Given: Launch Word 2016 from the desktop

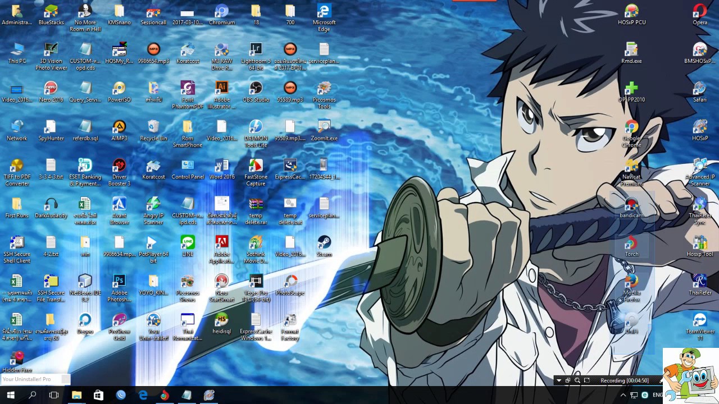Looking at the screenshot, I should coord(222,170).
